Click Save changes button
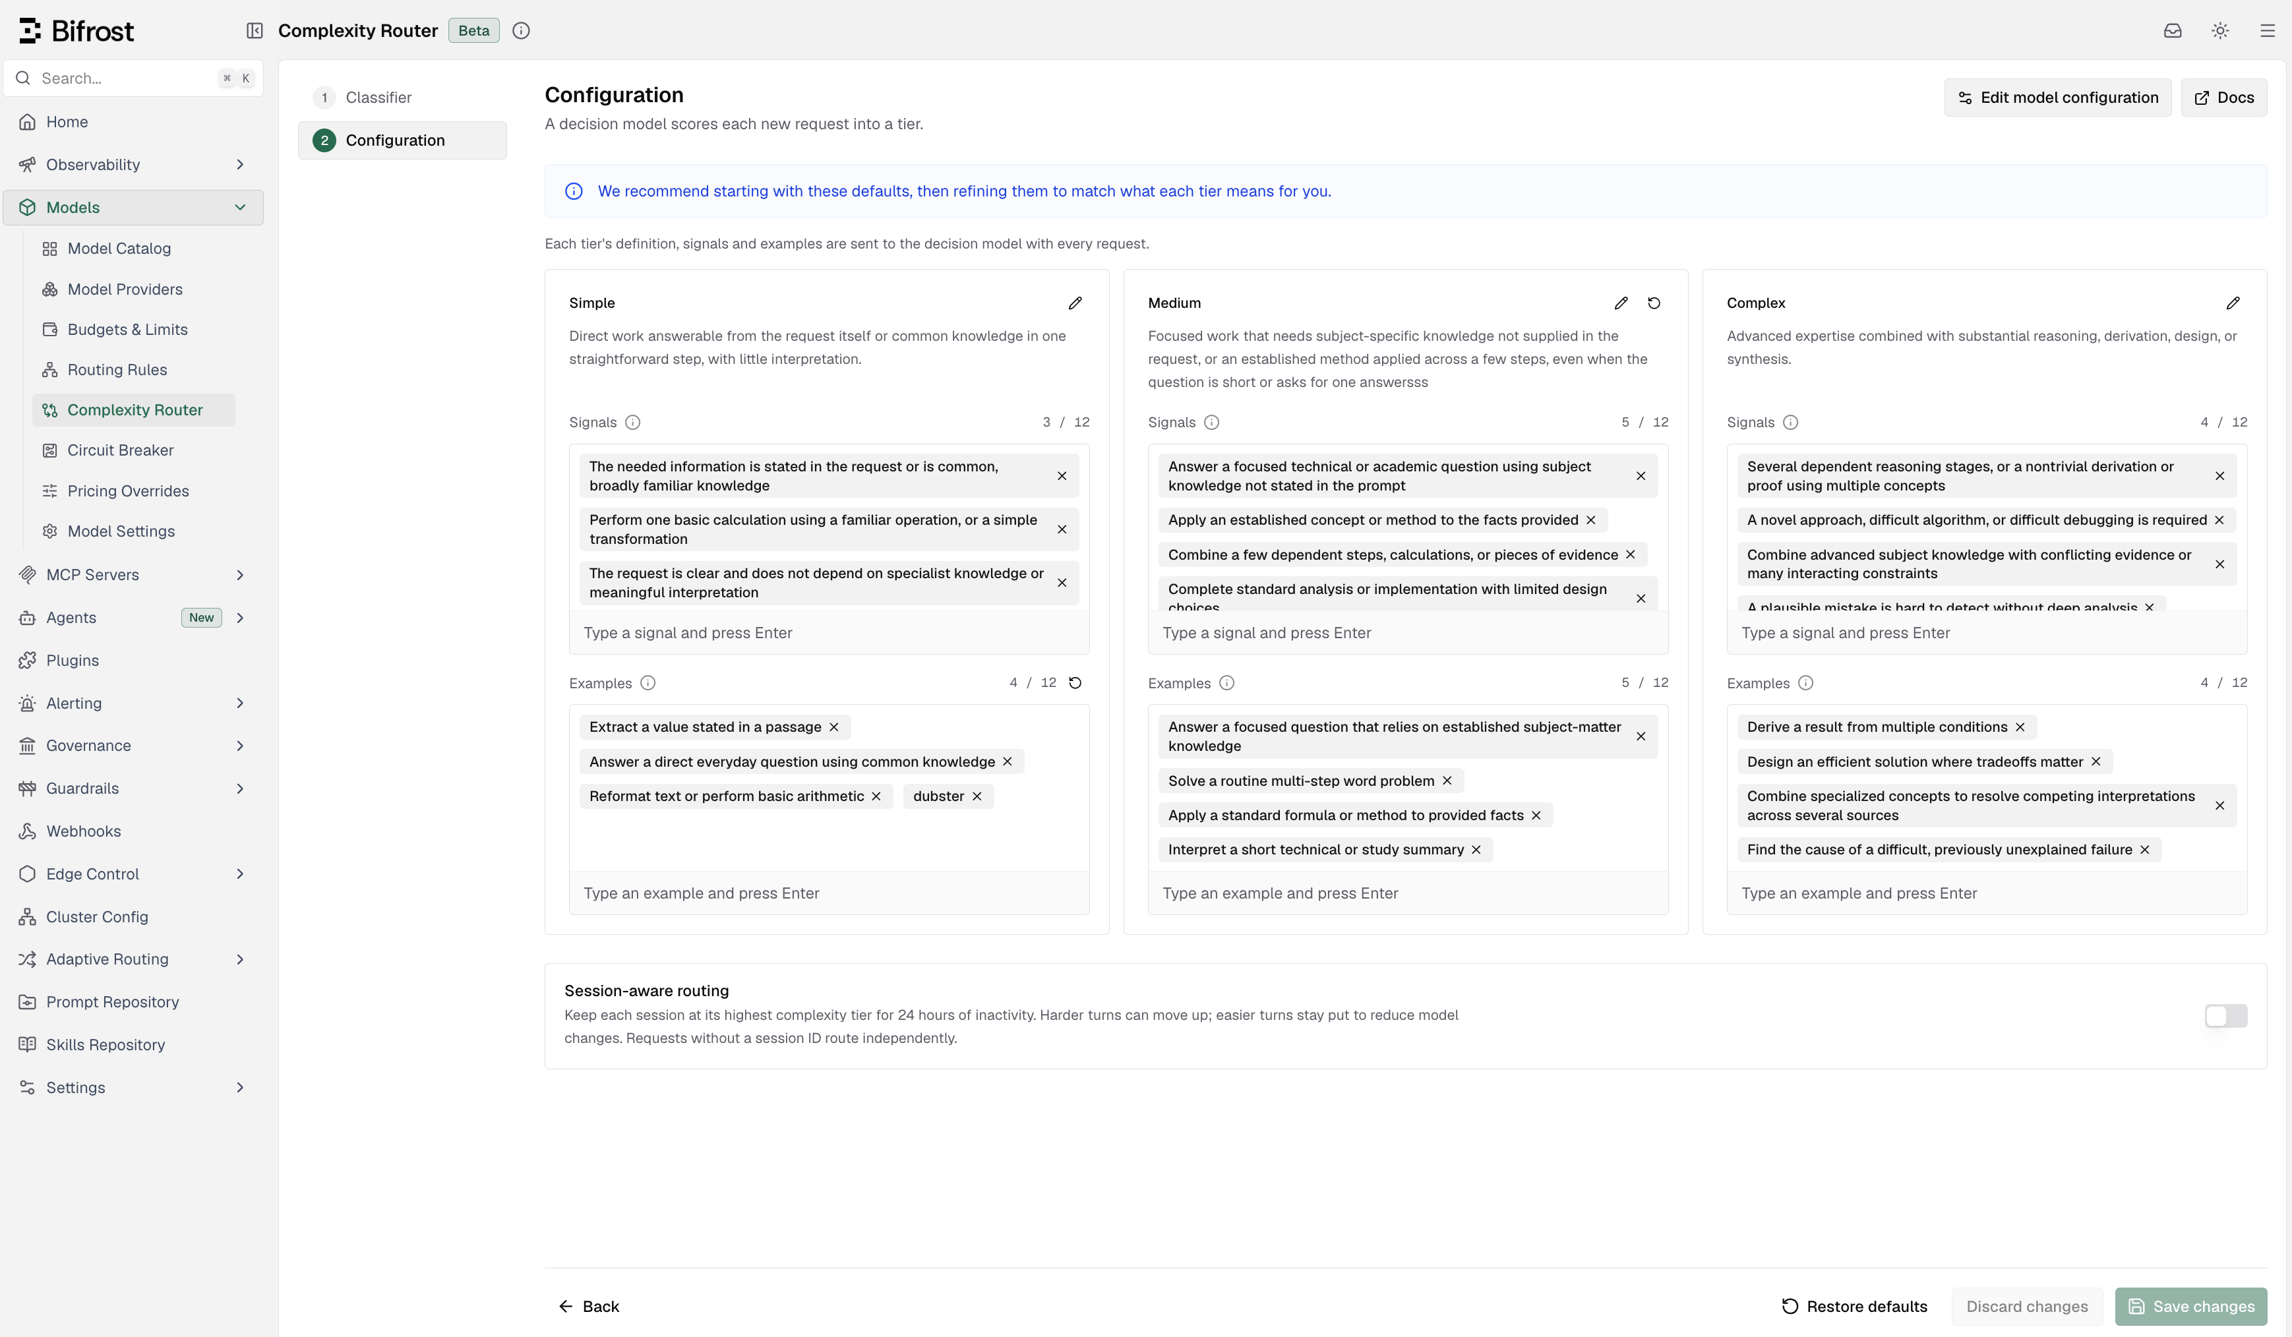 [x=2191, y=1306]
